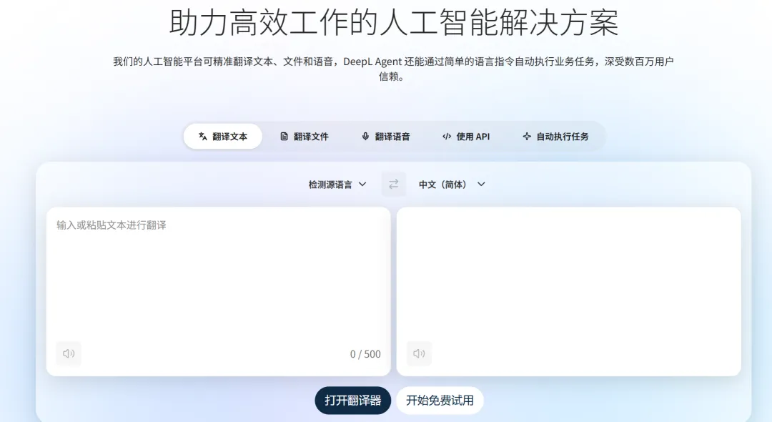Click the source text input area
Viewport: 772px width, 422px height.
(219, 292)
